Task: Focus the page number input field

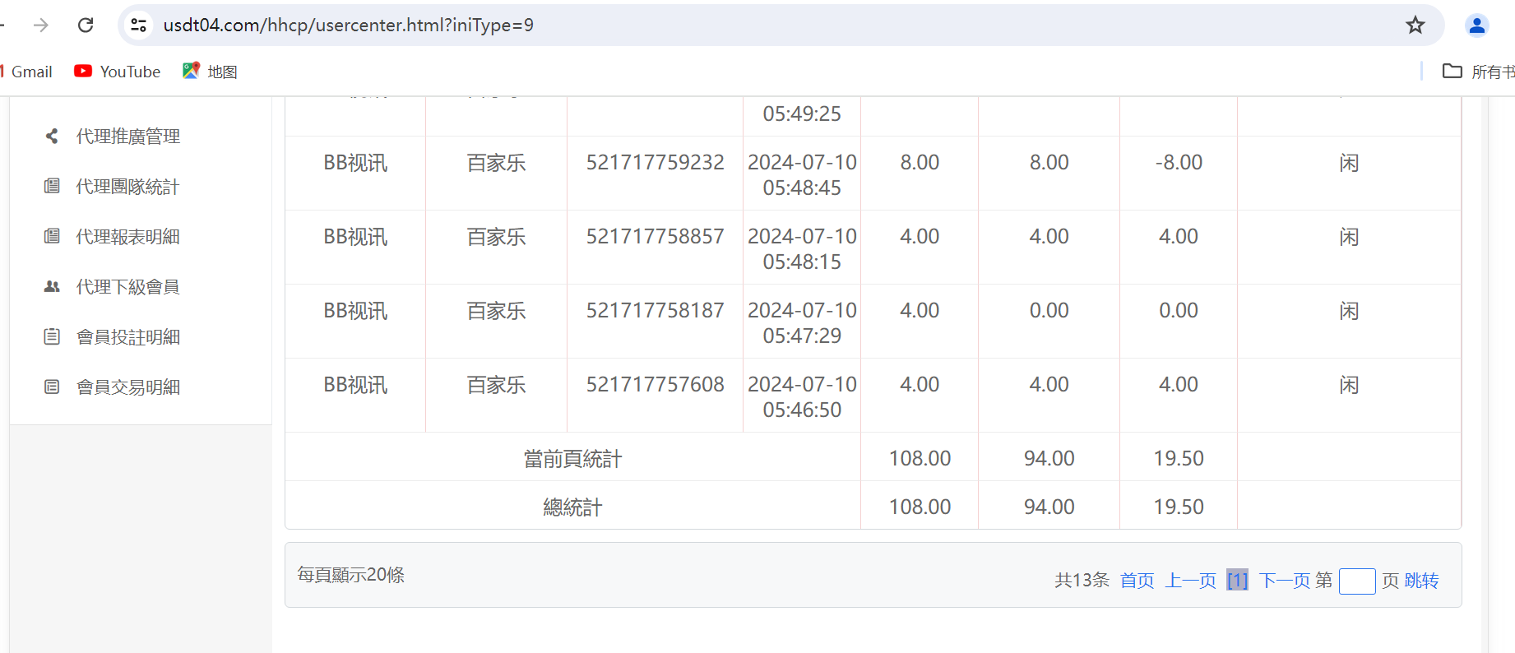Action: (1357, 581)
